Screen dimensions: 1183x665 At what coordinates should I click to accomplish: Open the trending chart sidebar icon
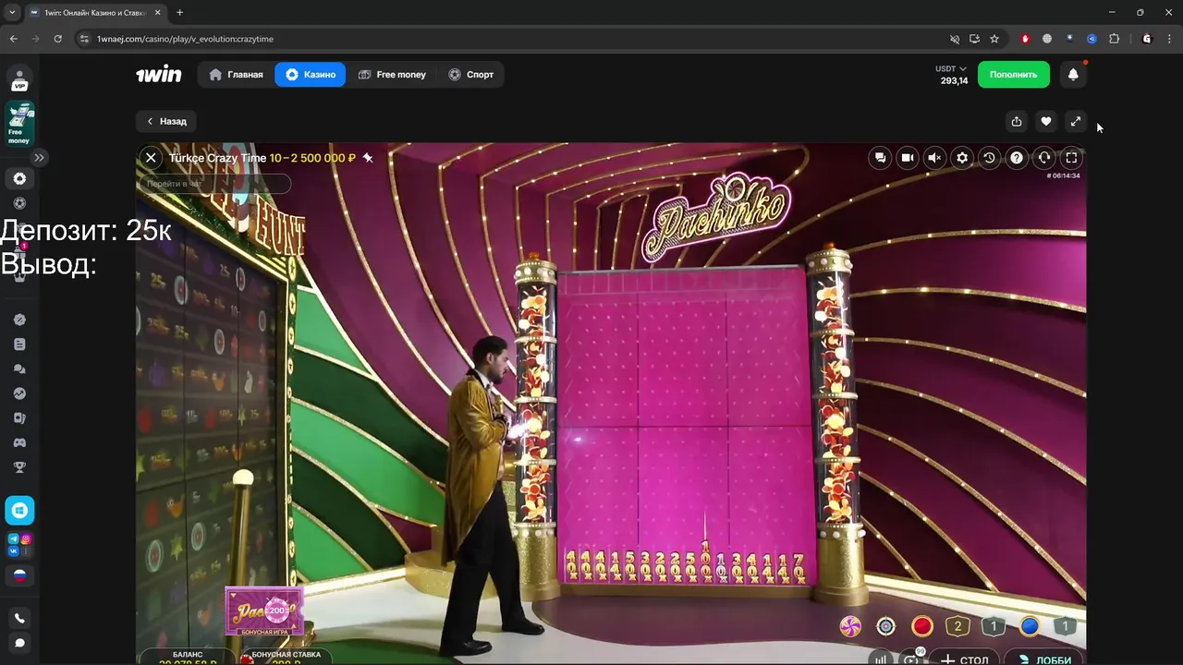point(19,393)
